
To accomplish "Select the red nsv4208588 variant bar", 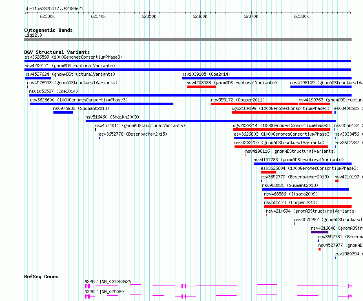I will tap(201, 87).
